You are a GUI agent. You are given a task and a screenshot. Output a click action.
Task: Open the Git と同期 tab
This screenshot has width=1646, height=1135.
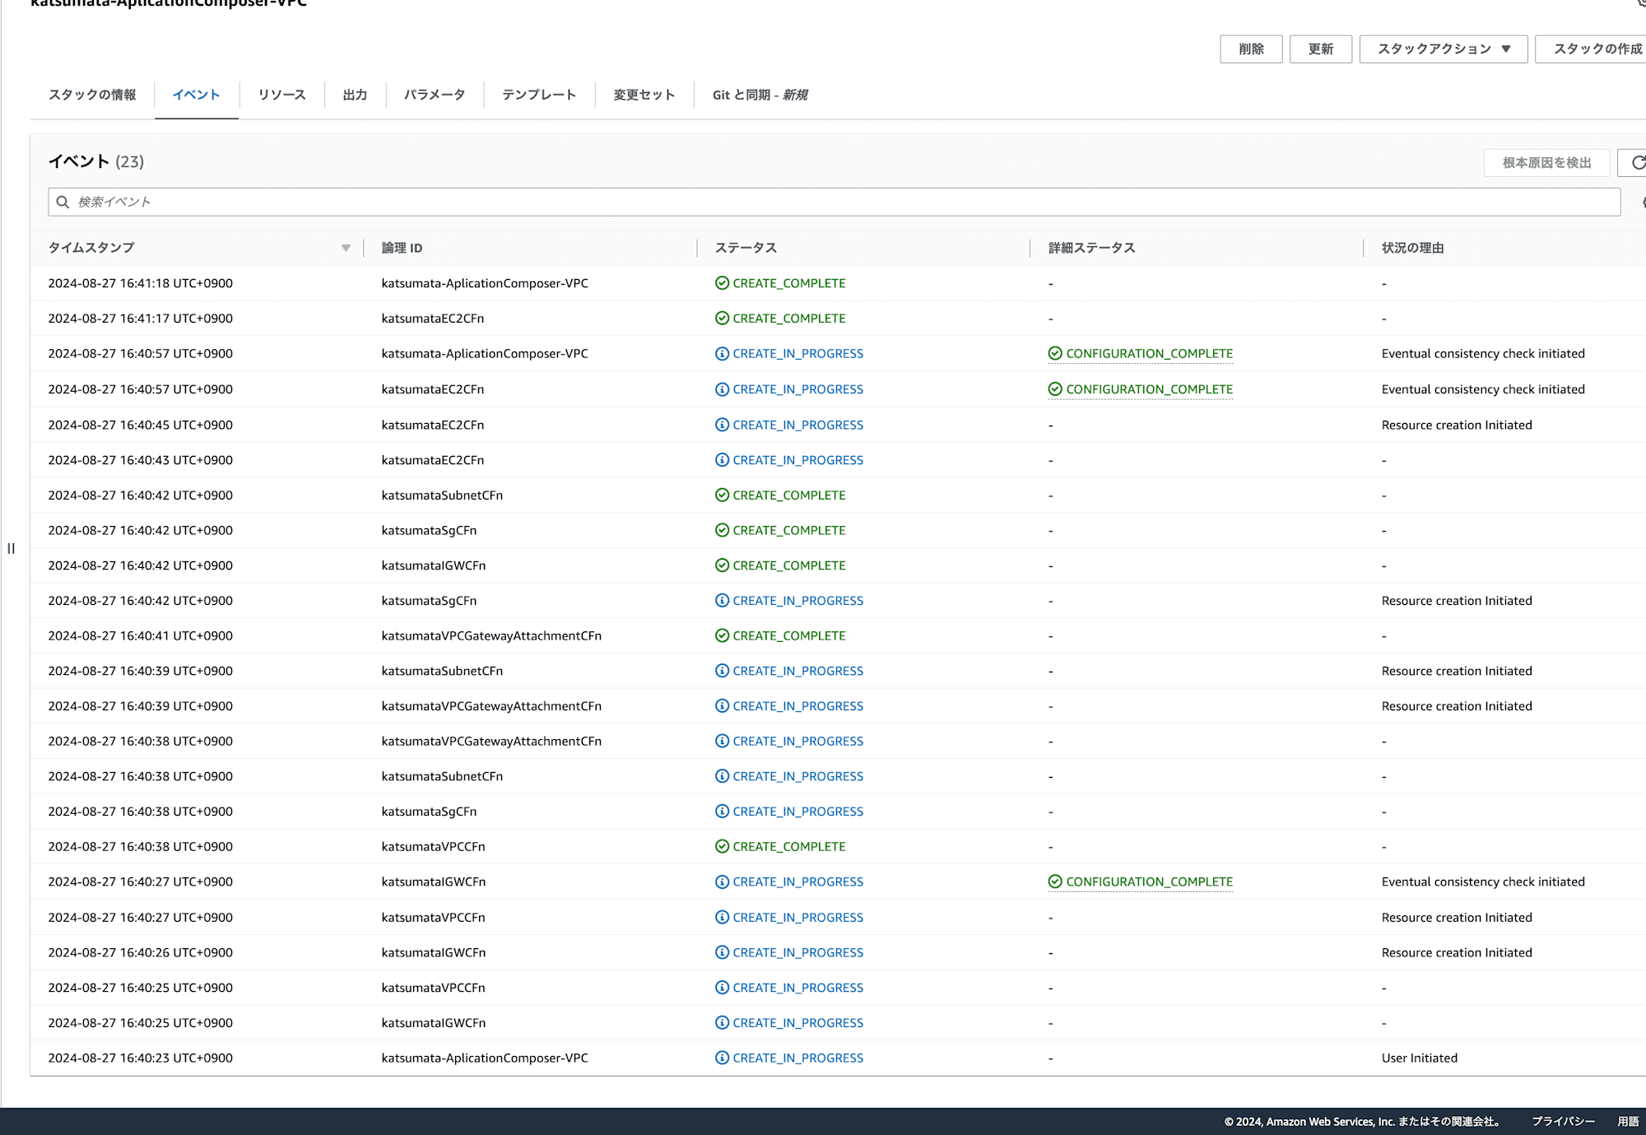click(x=760, y=95)
